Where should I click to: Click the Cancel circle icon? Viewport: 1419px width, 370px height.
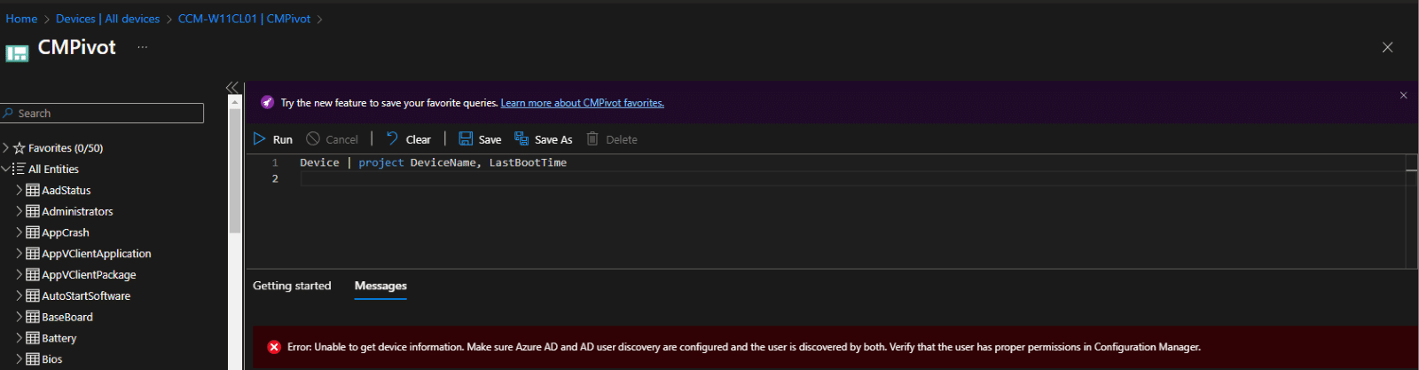(x=313, y=139)
